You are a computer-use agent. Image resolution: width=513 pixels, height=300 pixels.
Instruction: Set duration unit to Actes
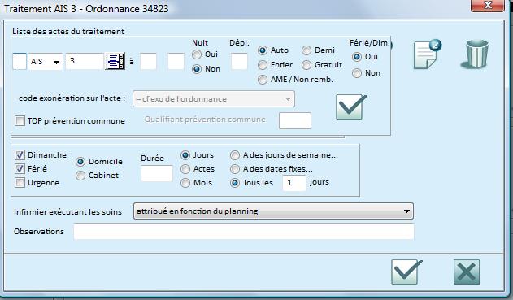(185, 169)
